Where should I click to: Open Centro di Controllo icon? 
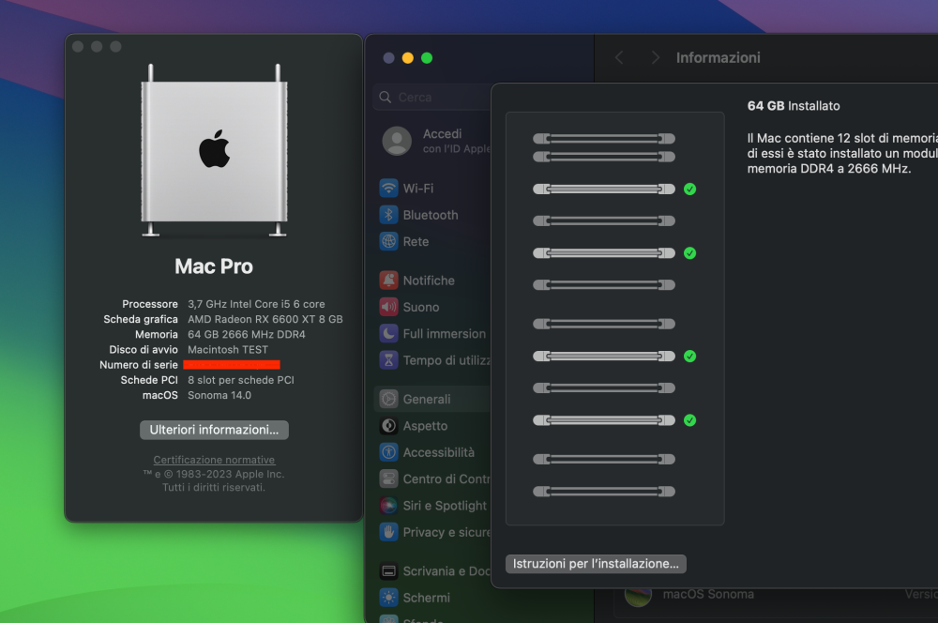pyautogui.click(x=389, y=479)
